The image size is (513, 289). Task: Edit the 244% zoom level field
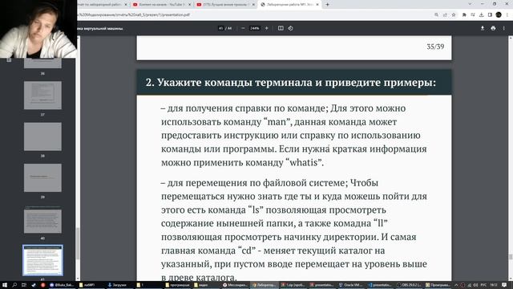[254, 28]
